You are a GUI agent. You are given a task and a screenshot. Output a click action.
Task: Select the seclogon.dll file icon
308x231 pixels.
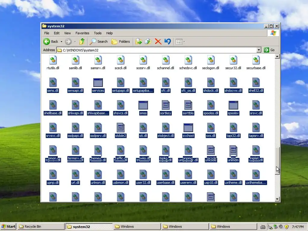click(211, 60)
